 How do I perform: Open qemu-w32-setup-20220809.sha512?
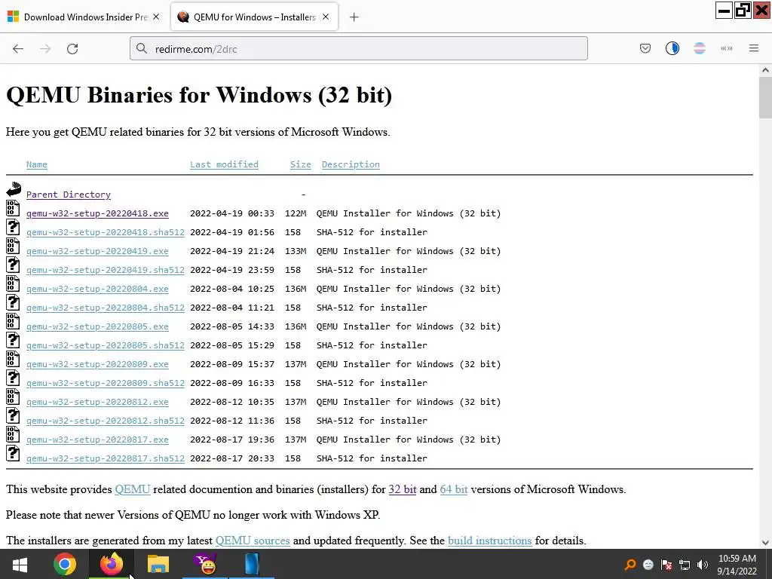(106, 383)
